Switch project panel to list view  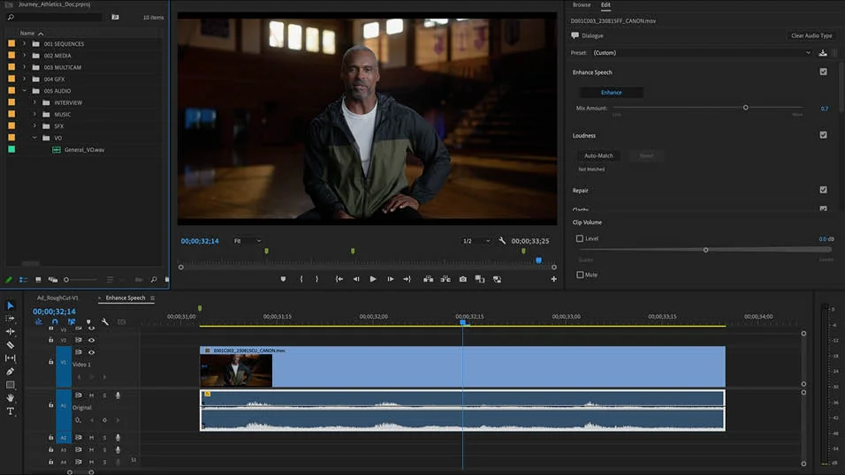[23, 280]
